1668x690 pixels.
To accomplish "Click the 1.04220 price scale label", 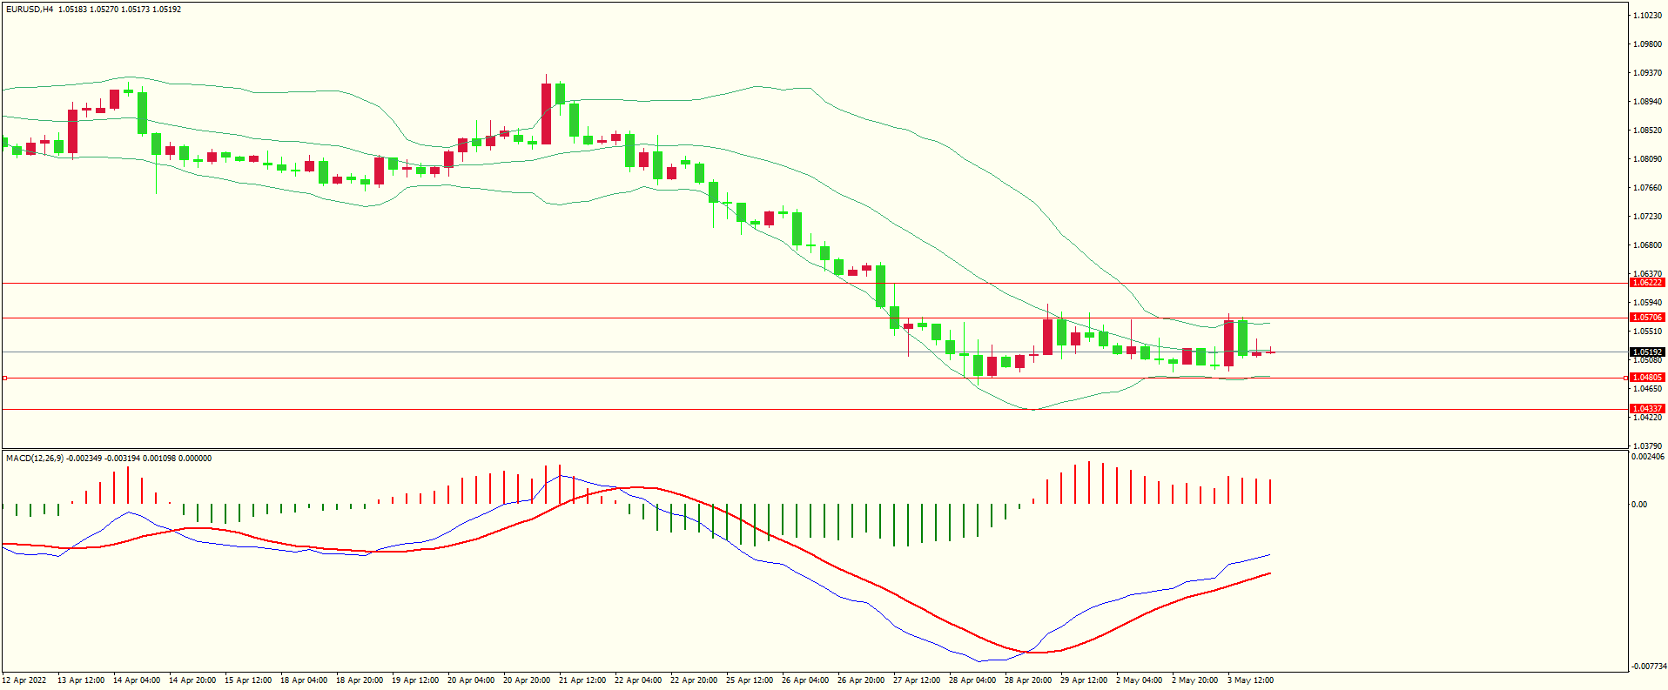I will tap(1648, 418).
